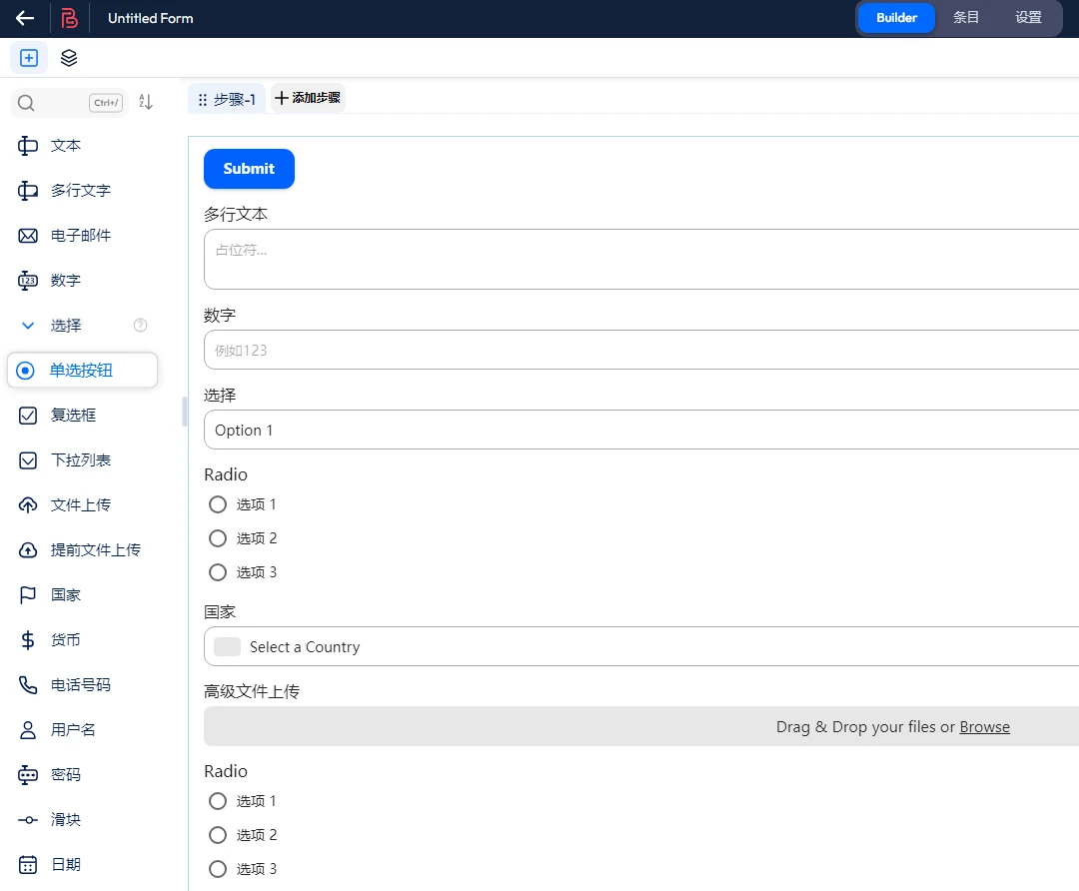The image size is (1079, 891).
Task: Click the Browse link in the upload area
Action: click(985, 726)
